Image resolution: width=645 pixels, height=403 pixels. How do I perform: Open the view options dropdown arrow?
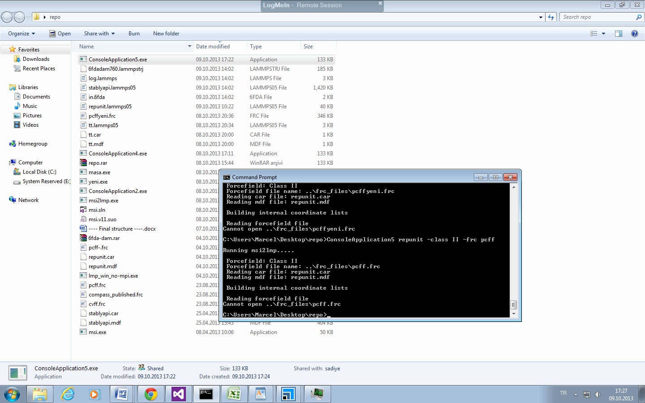pyautogui.click(x=603, y=34)
